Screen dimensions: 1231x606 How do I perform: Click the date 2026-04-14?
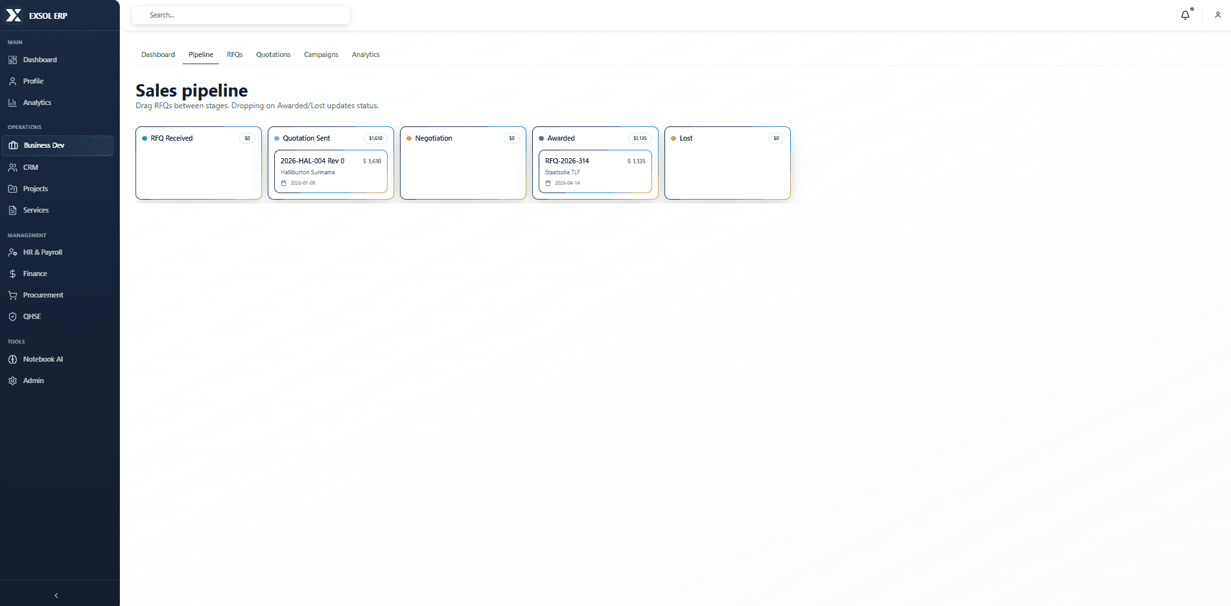pyautogui.click(x=567, y=183)
